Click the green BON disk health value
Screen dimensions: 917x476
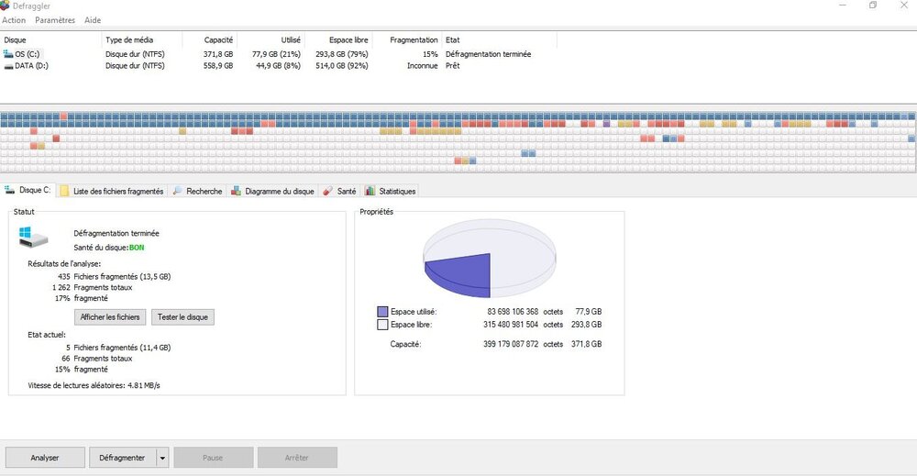point(137,248)
